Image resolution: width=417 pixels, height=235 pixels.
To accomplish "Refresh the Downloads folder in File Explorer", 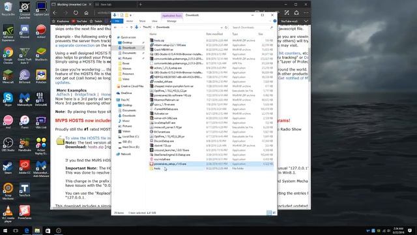I will click(226, 27).
